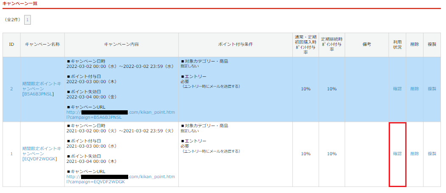Click the 定期継続時ポイント付与率 column header
The height and width of the screenshot is (193, 446).
click(332, 45)
